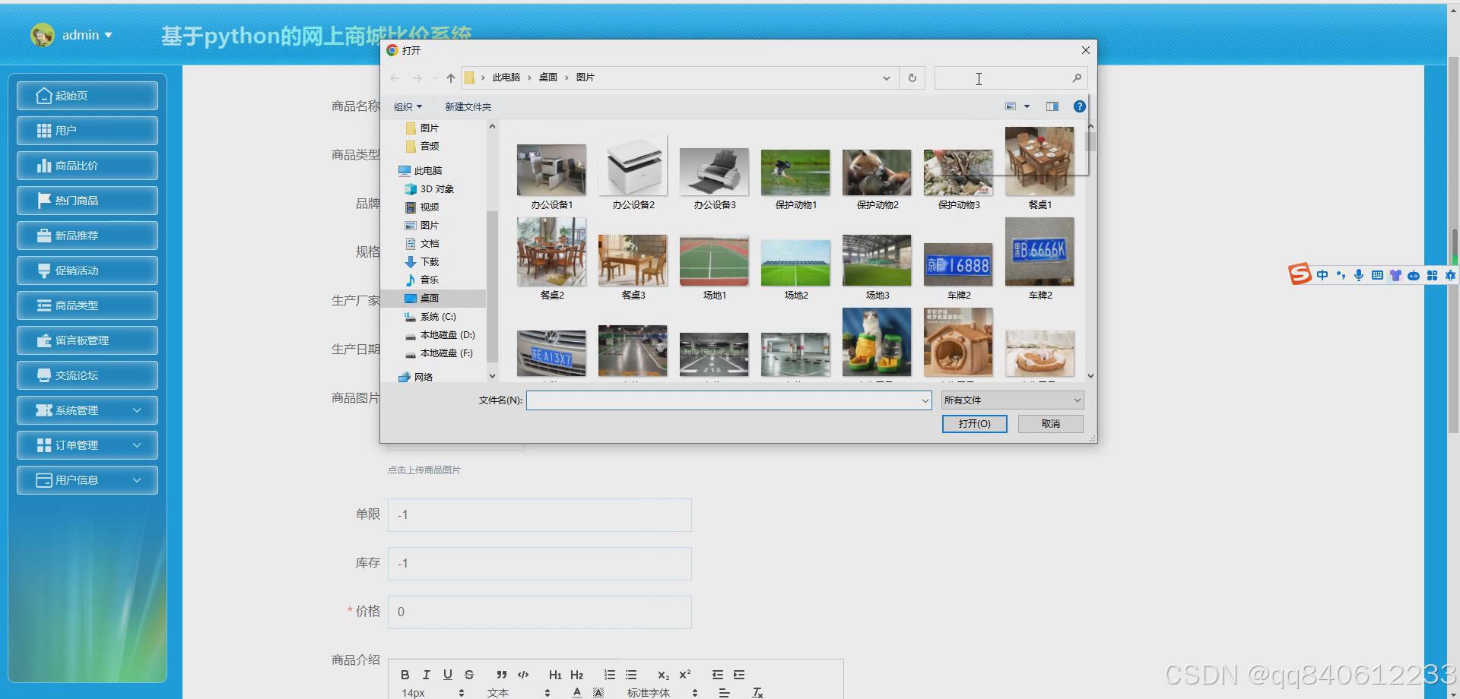Expand the address bar path history dropdown
The width and height of the screenshot is (1460, 699).
point(886,77)
